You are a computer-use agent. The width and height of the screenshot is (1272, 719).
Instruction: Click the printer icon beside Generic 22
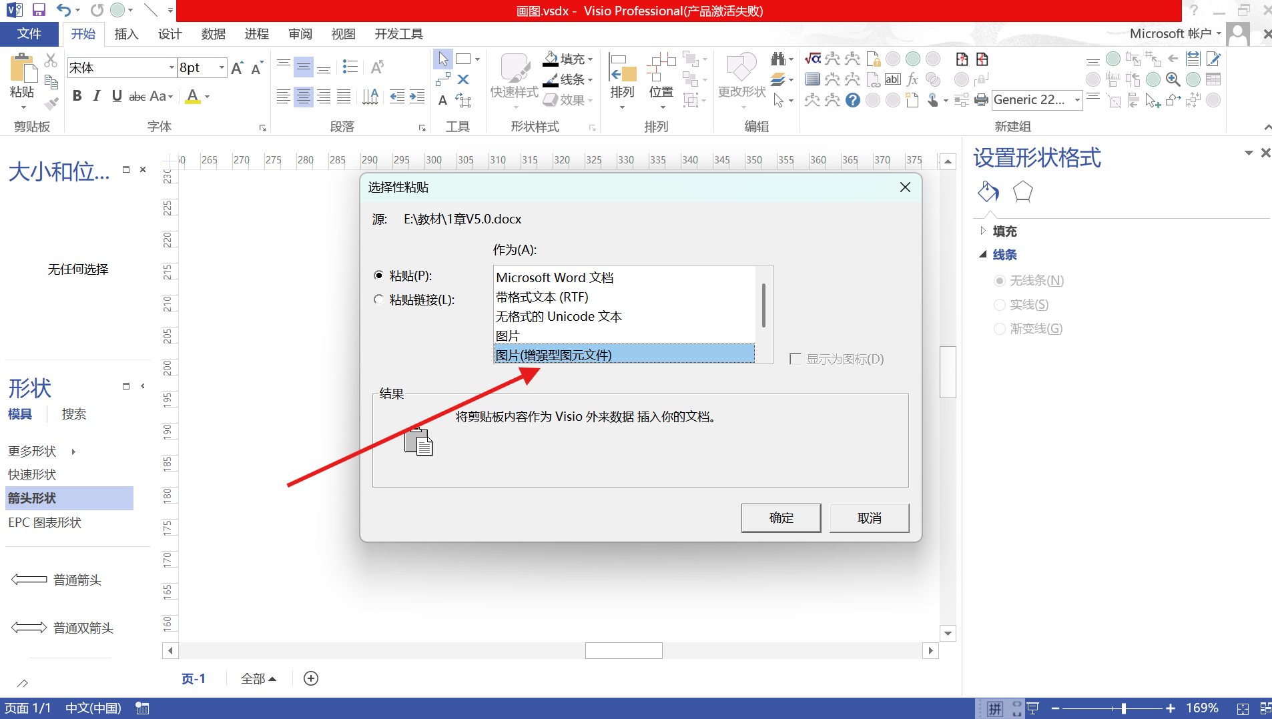[981, 100]
